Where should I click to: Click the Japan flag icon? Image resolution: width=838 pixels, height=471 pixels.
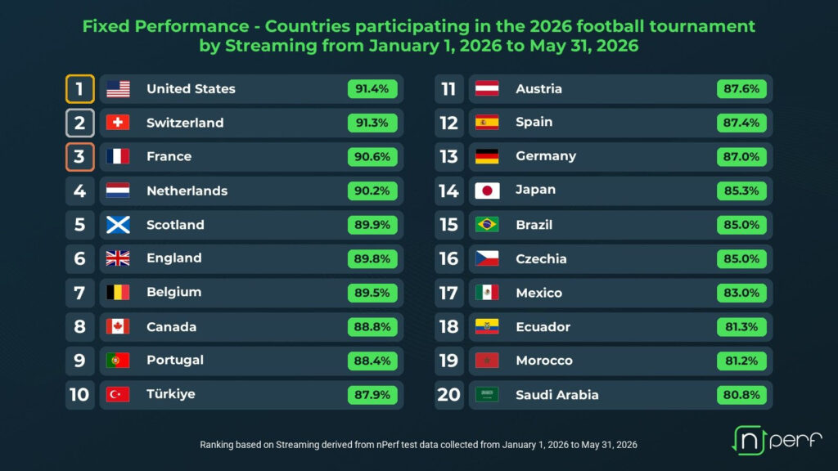(487, 191)
